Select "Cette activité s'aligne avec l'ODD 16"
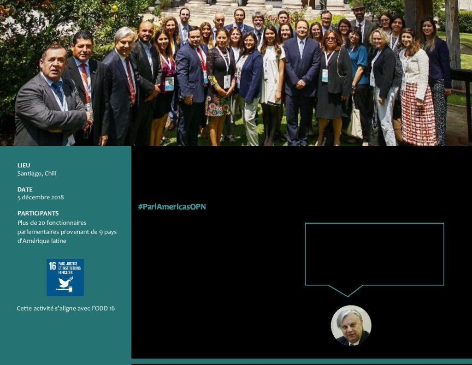The image size is (472, 365). (x=65, y=308)
